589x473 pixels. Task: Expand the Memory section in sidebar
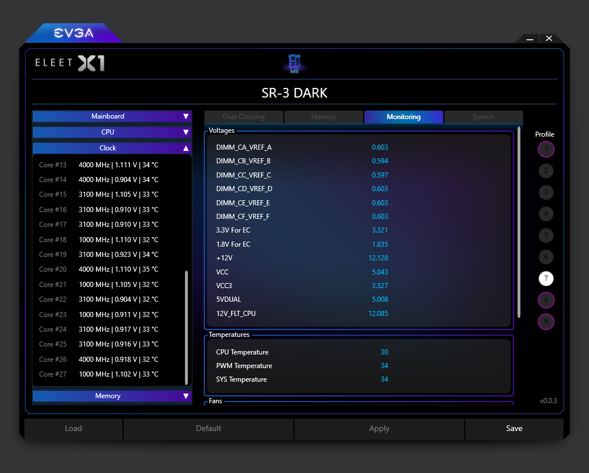112,396
